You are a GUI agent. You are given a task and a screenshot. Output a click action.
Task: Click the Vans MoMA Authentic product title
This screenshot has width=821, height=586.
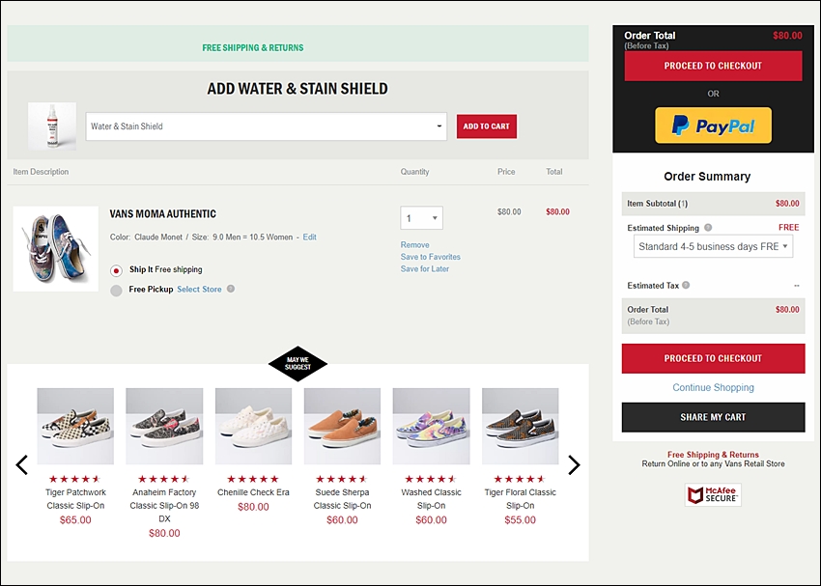(163, 214)
